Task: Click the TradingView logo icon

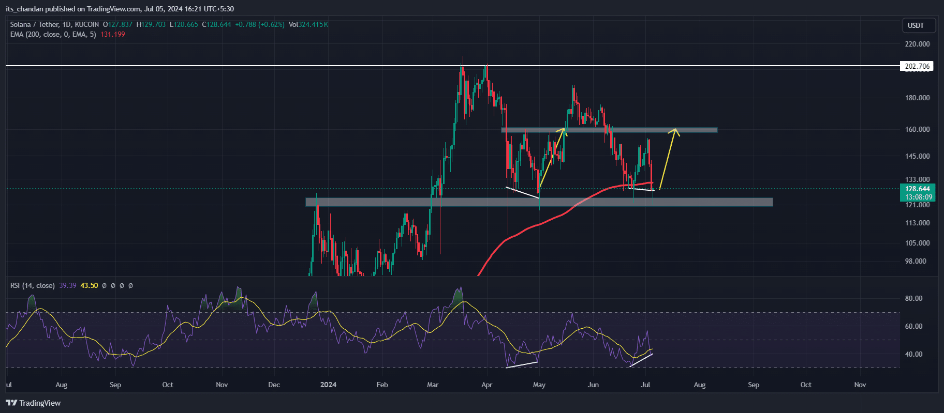Action: tap(11, 403)
